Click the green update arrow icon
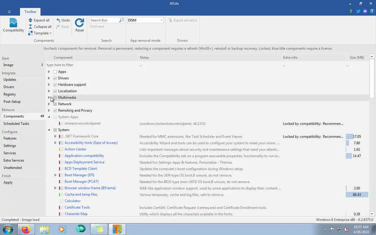Viewport: 376px width, 235px height. pyautogui.click(x=351, y=11)
